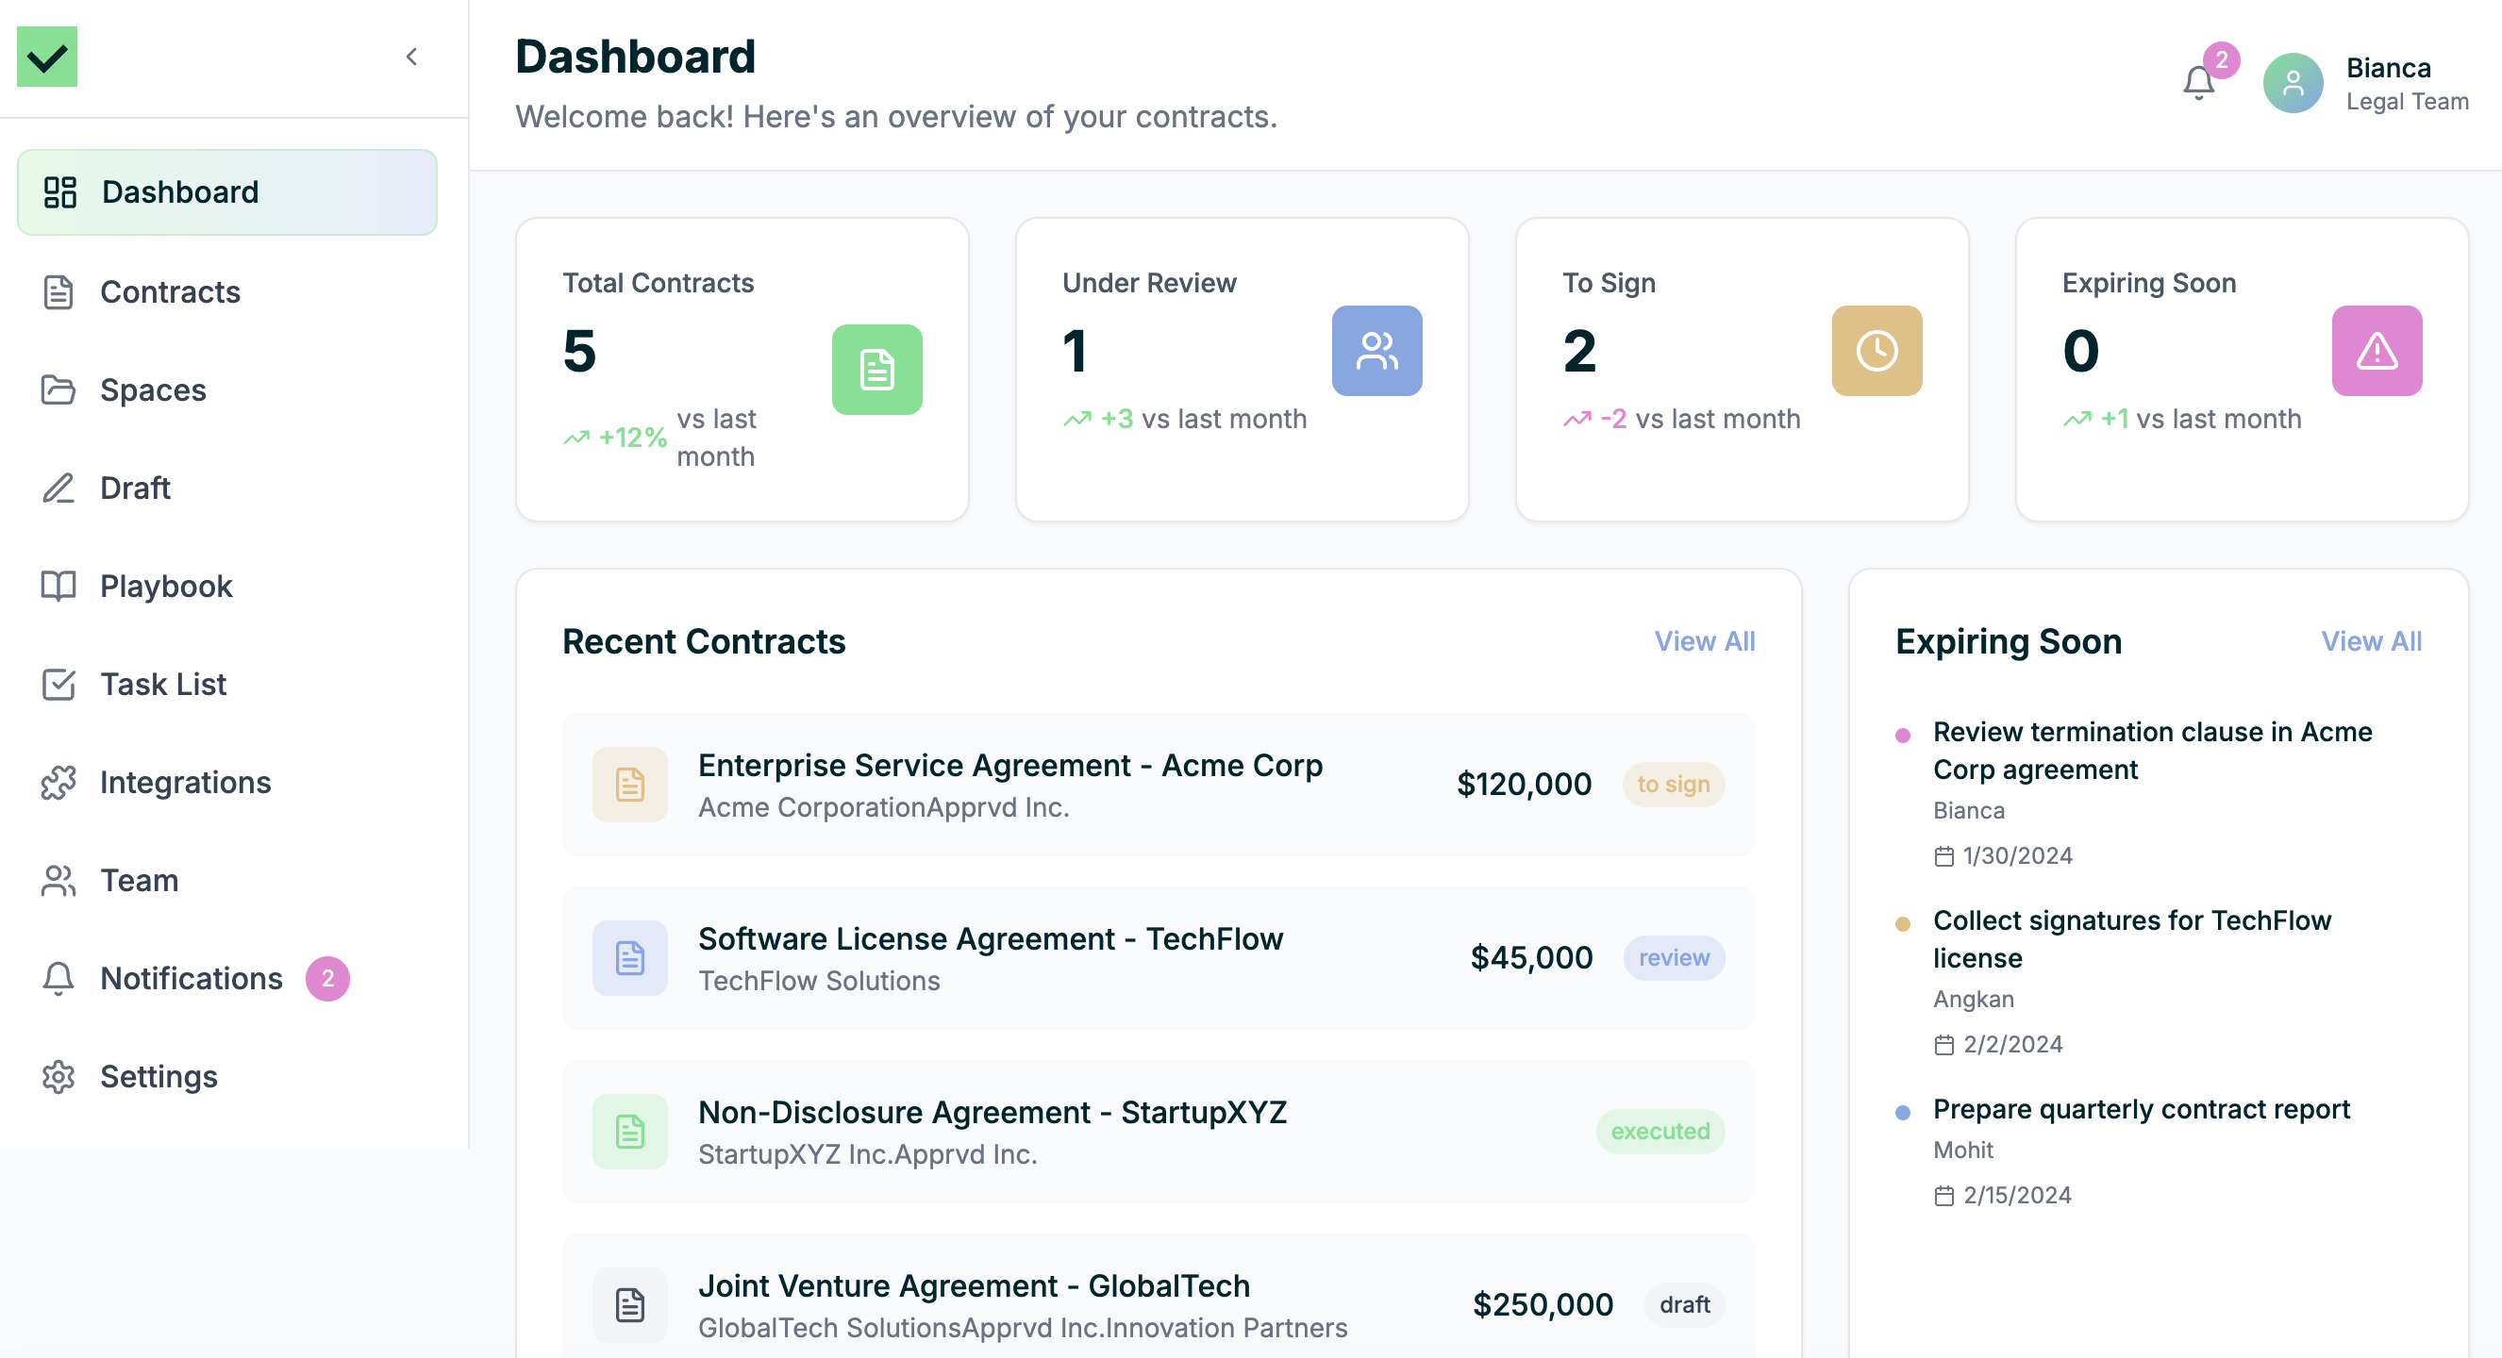Click the notification bell with badge 2
The image size is (2502, 1358).
(x=2198, y=82)
